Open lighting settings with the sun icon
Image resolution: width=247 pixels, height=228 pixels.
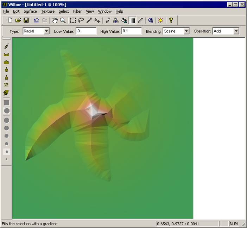(x=160, y=20)
